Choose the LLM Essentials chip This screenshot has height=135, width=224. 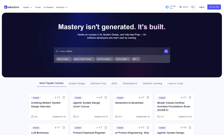pyautogui.click(x=122, y=59)
